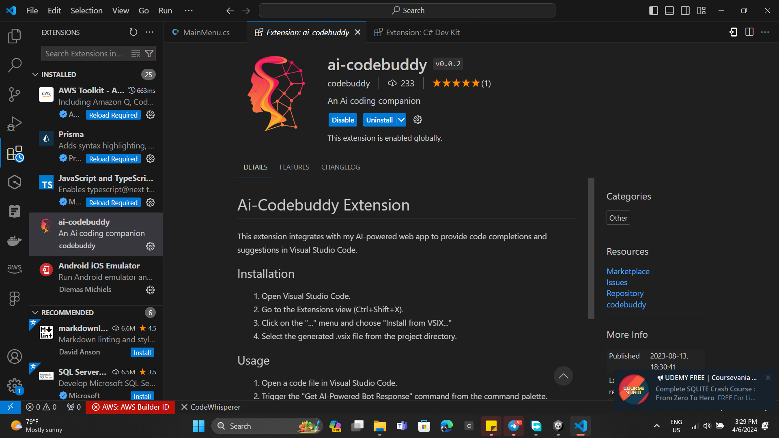
Task: Open the AWS Toolkit sidebar view
Action: 15,268
